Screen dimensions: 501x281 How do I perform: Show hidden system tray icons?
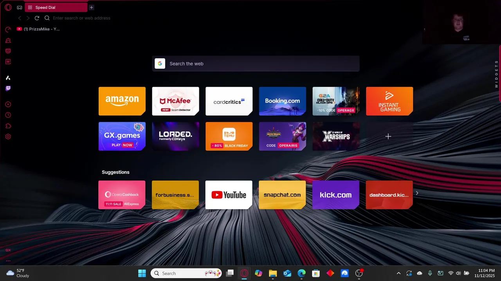(398, 273)
